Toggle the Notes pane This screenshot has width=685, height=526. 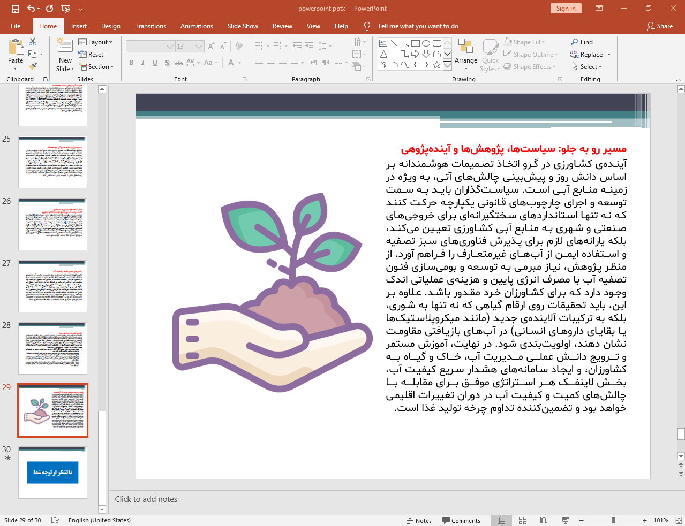coord(419,520)
